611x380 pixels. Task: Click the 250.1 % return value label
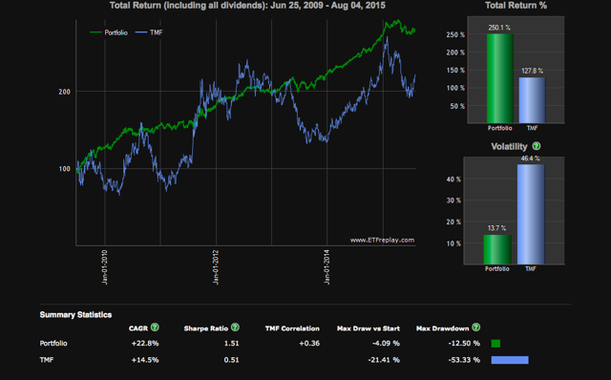499,28
